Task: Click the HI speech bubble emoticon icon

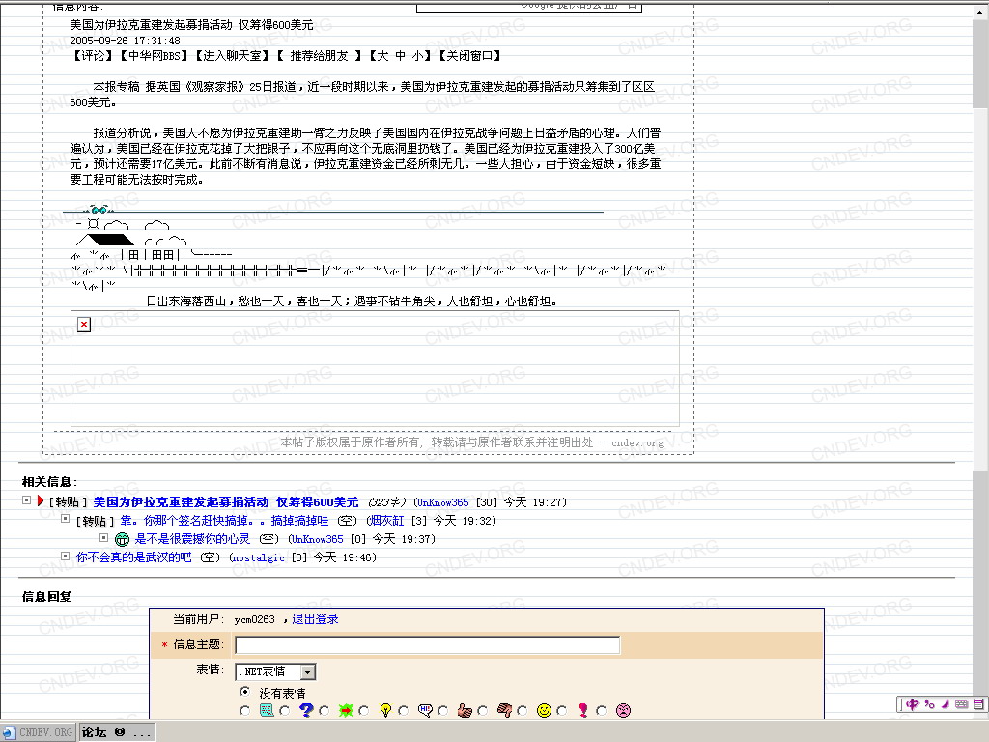Action: (425, 710)
